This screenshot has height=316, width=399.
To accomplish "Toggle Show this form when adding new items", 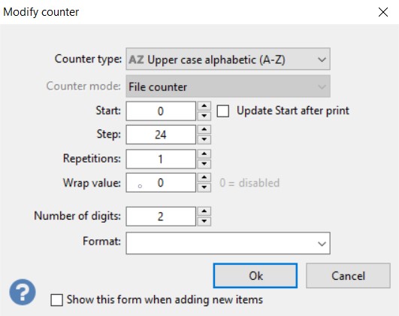I will point(57,299).
